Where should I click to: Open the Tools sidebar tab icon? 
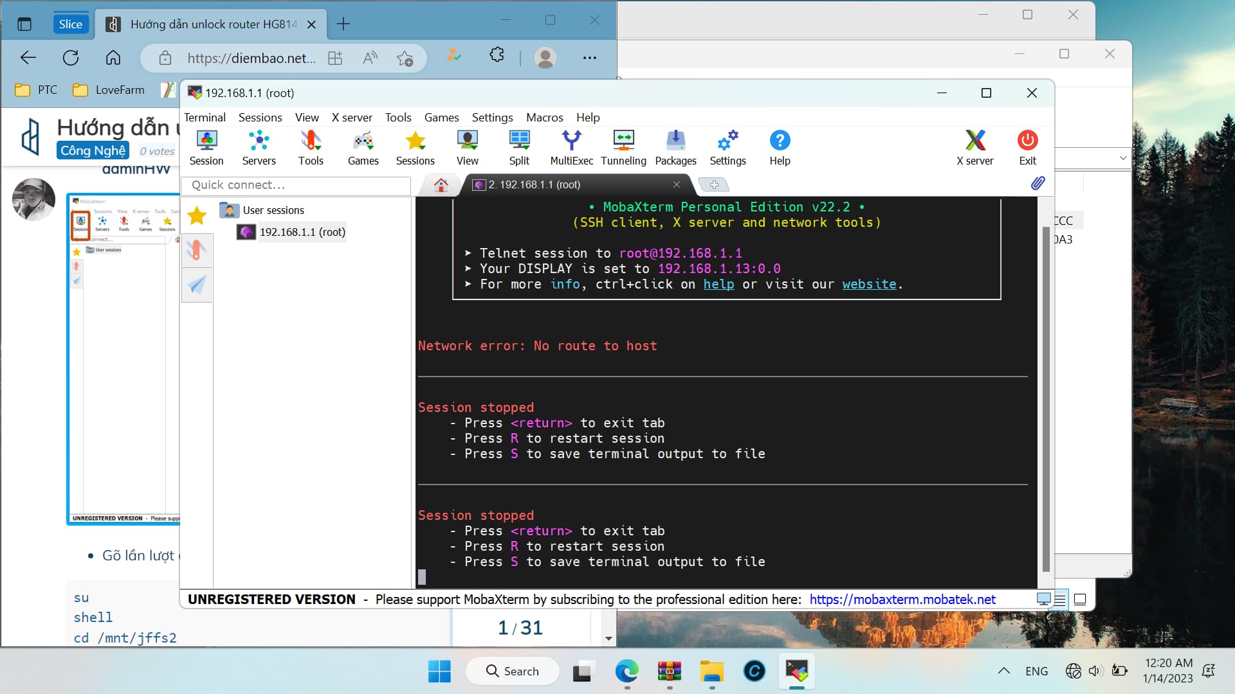point(197,250)
